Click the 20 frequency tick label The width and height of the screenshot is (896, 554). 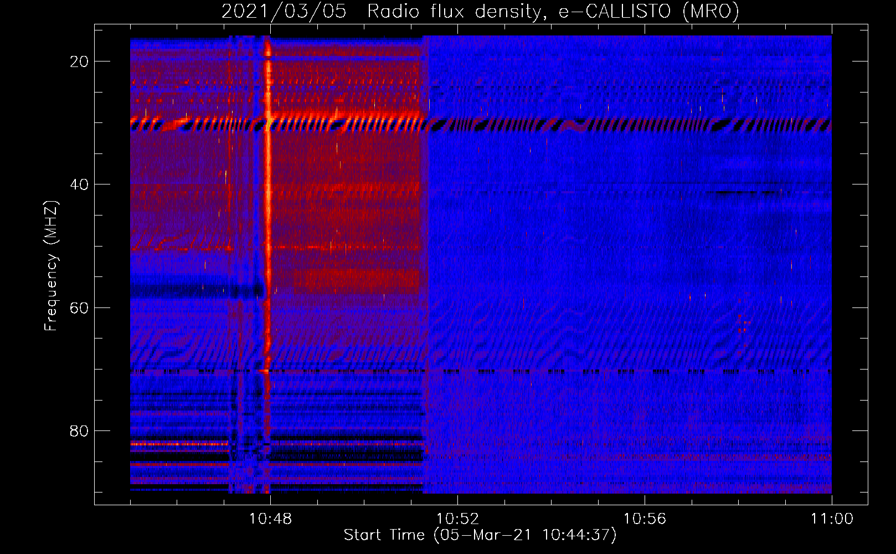coord(79,61)
